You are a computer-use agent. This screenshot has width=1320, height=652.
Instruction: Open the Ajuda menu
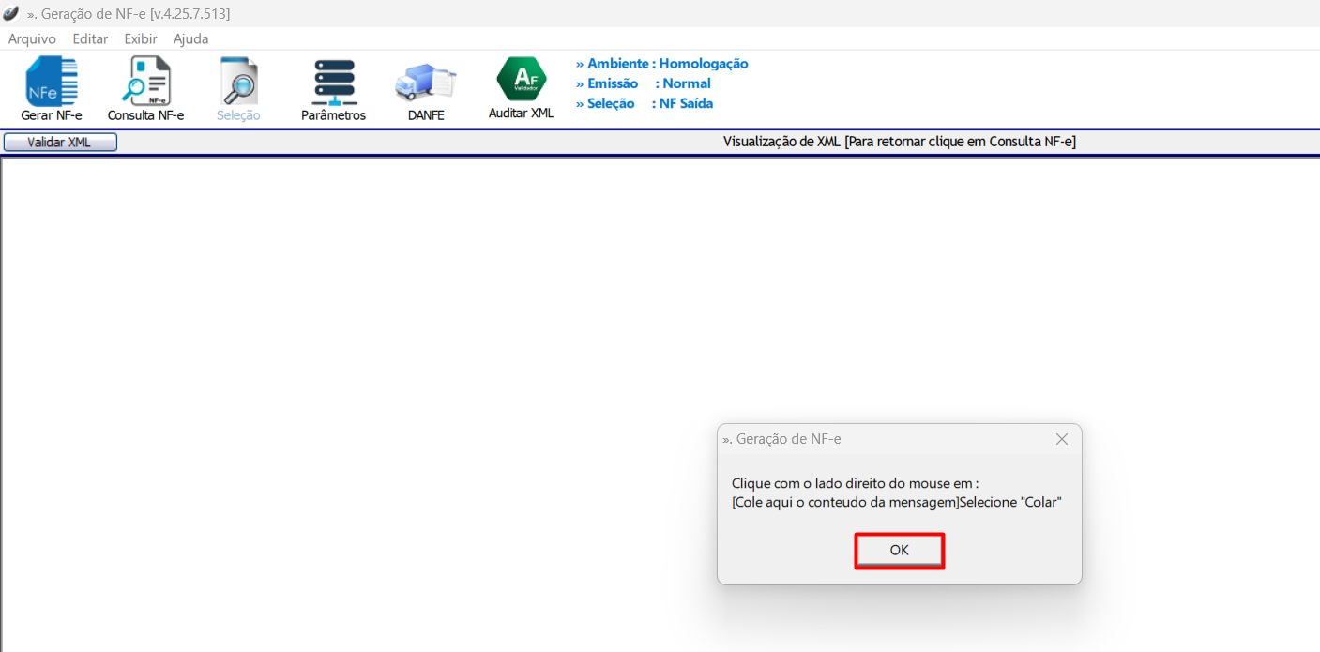(190, 39)
